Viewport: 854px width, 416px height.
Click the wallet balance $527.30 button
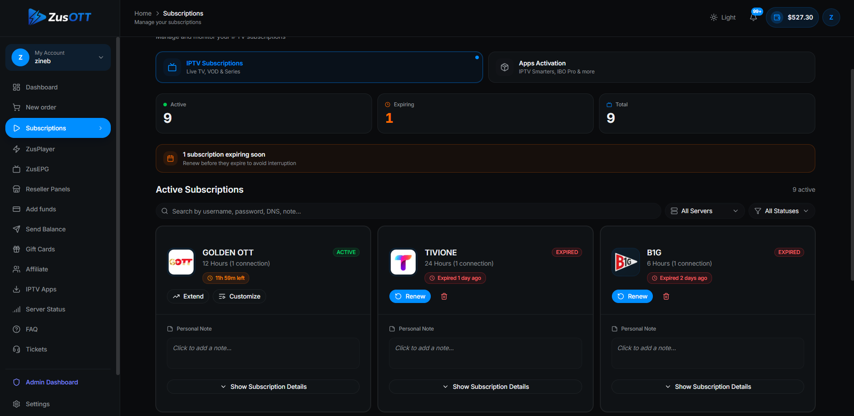coord(792,17)
